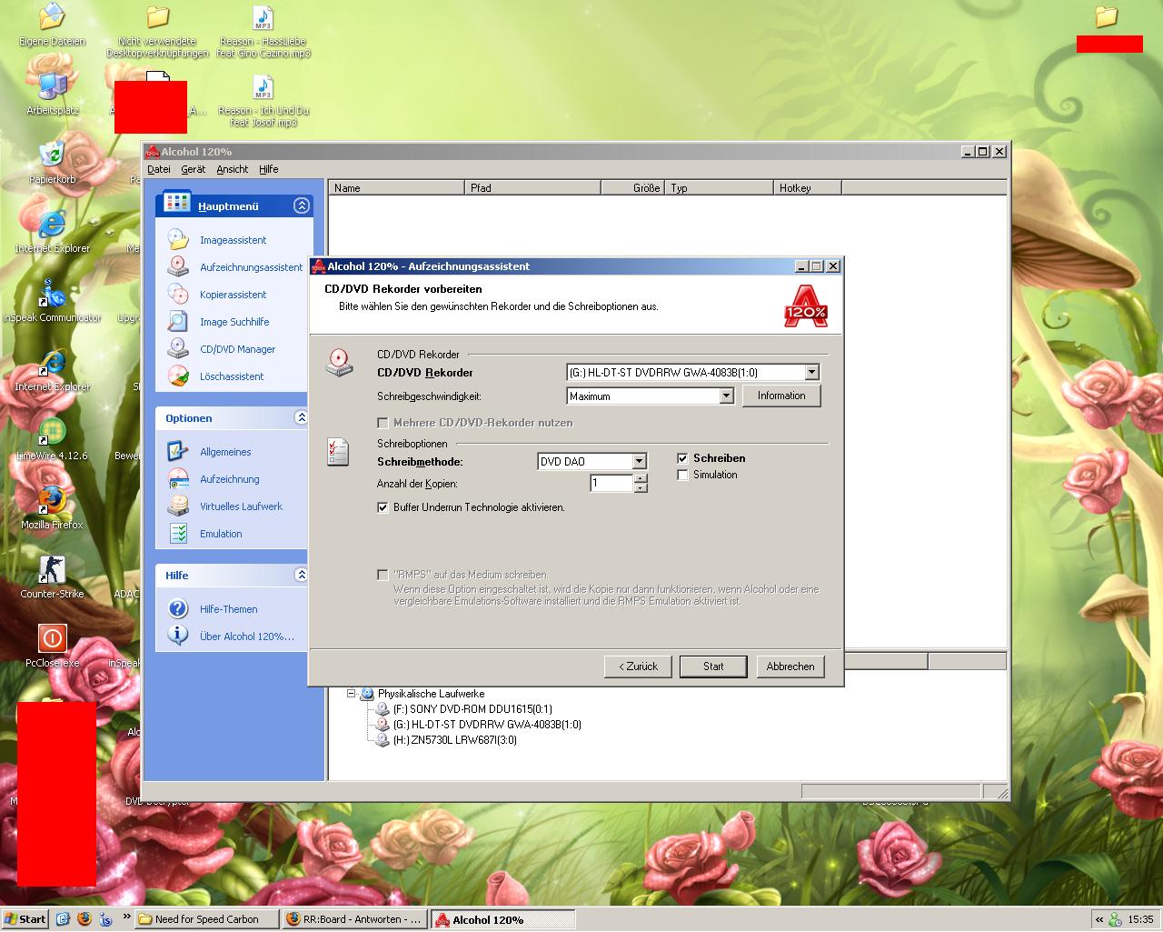
Task: Click the Kopierassistent icon
Action: tap(178, 294)
